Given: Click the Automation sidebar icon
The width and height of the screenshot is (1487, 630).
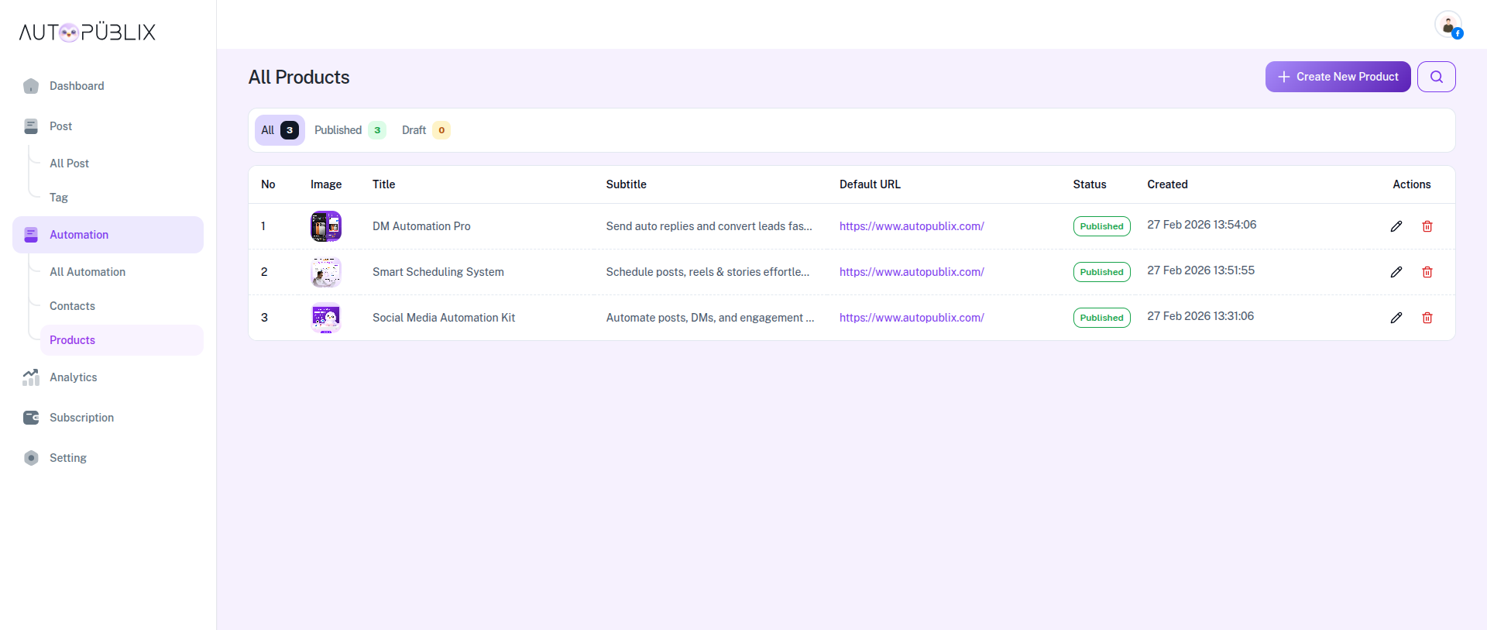Looking at the screenshot, I should click(31, 235).
